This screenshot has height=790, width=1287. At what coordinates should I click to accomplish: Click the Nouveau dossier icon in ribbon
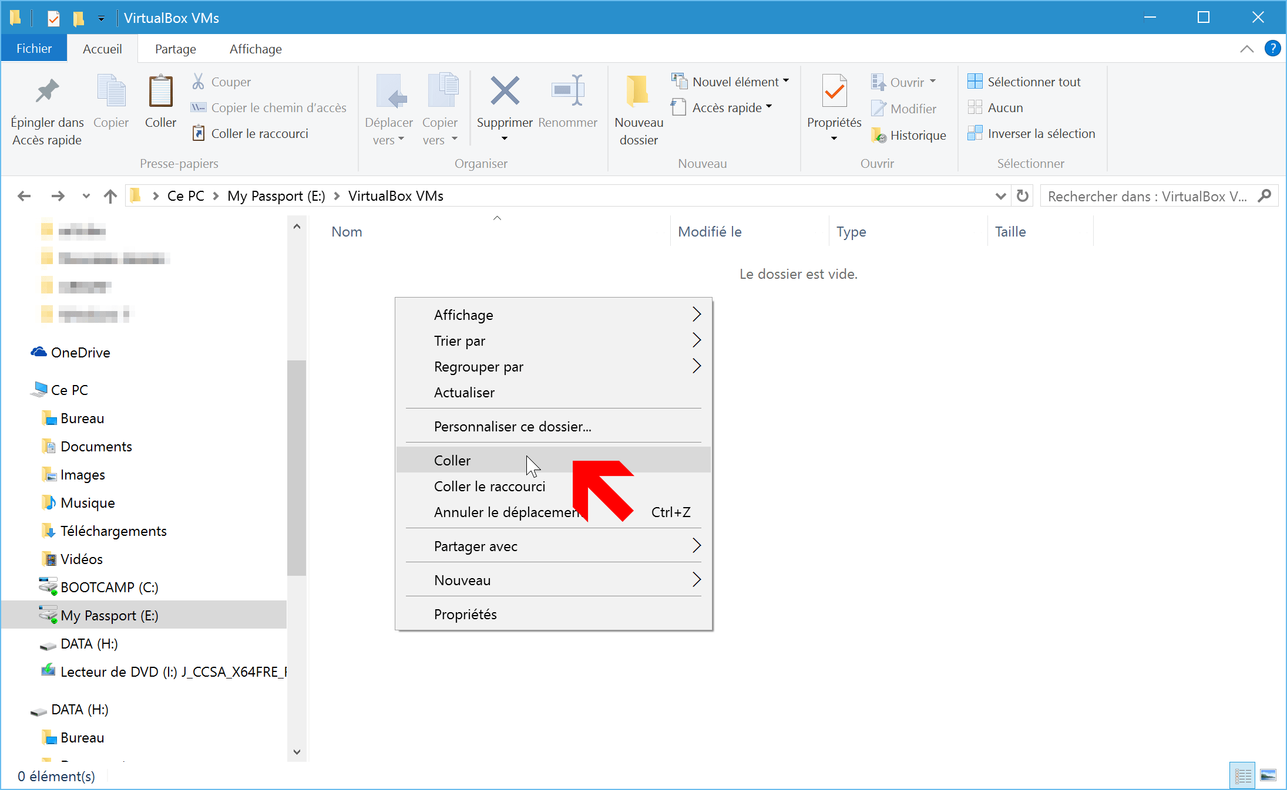point(638,91)
